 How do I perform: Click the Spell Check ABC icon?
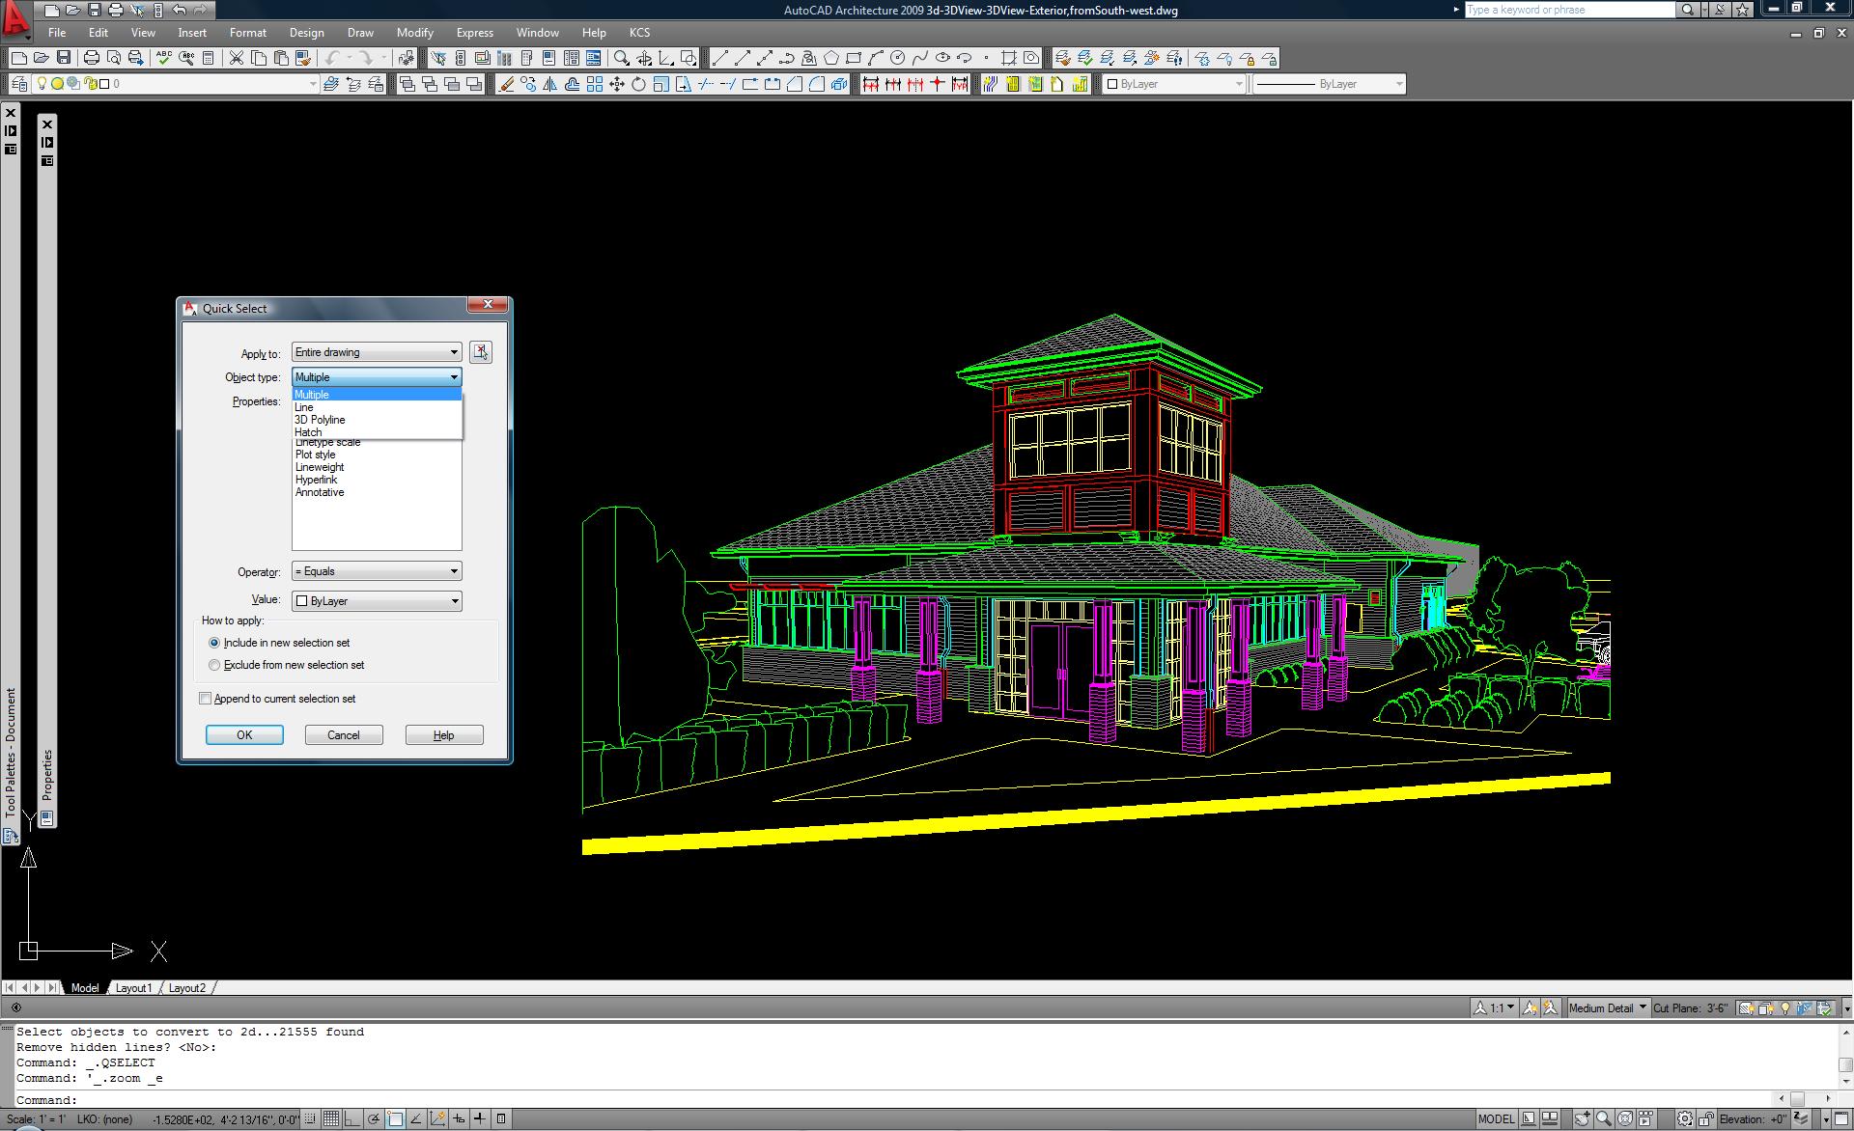(x=164, y=58)
